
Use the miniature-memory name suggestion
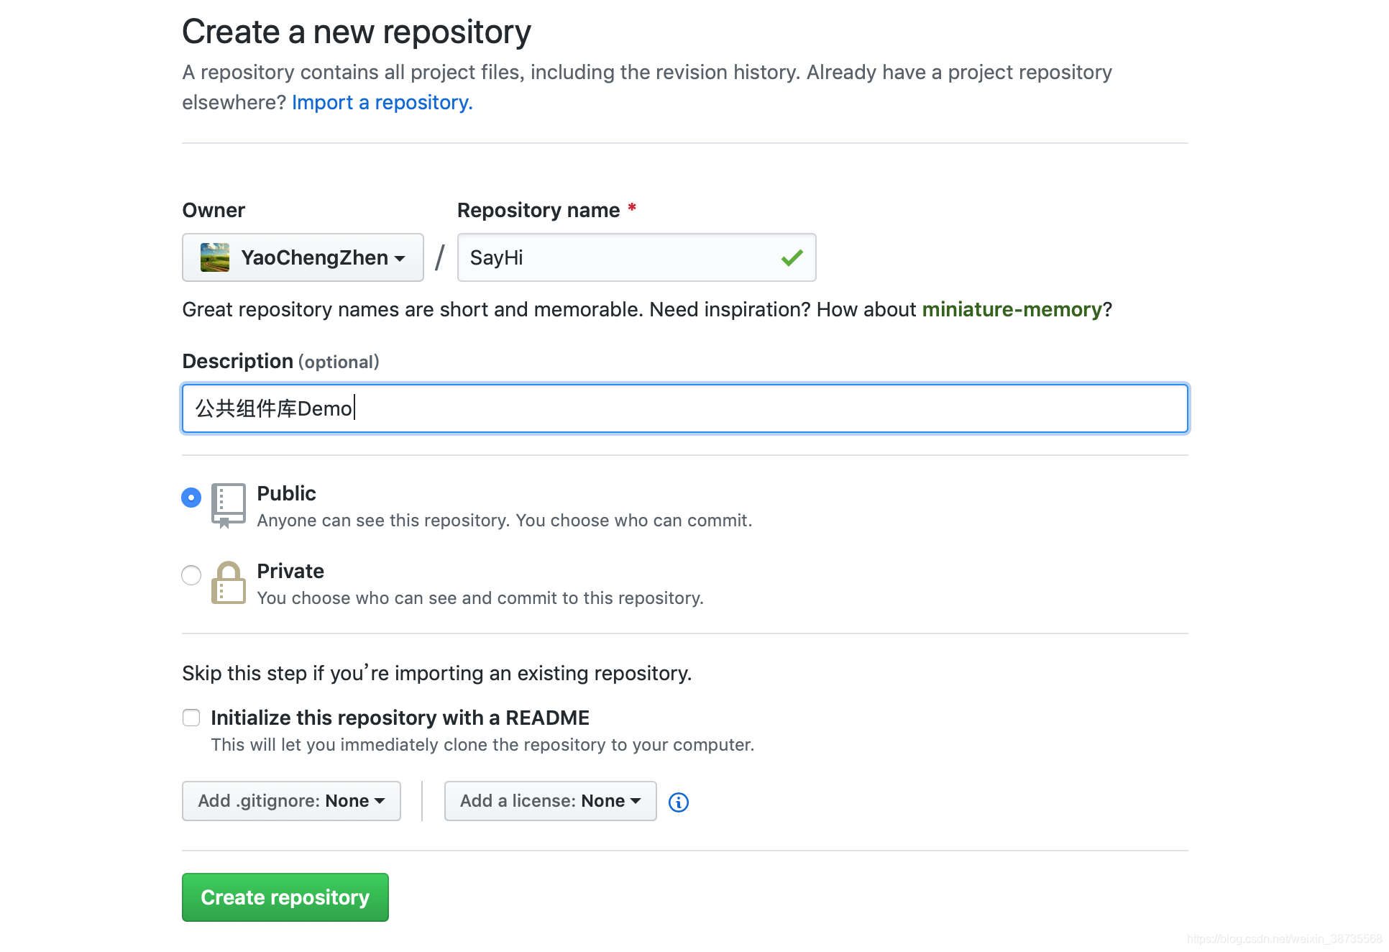click(x=1012, y=309)
